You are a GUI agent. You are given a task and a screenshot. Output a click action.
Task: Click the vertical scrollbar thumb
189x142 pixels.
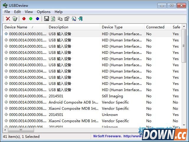click(184, 46)
